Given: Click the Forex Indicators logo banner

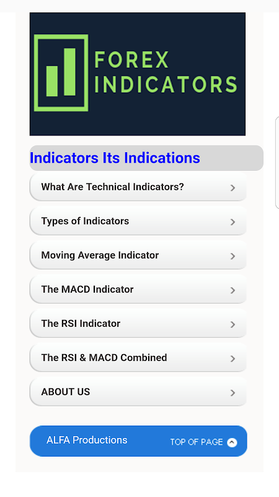Looking at the screenshot, I should (137, 74).
